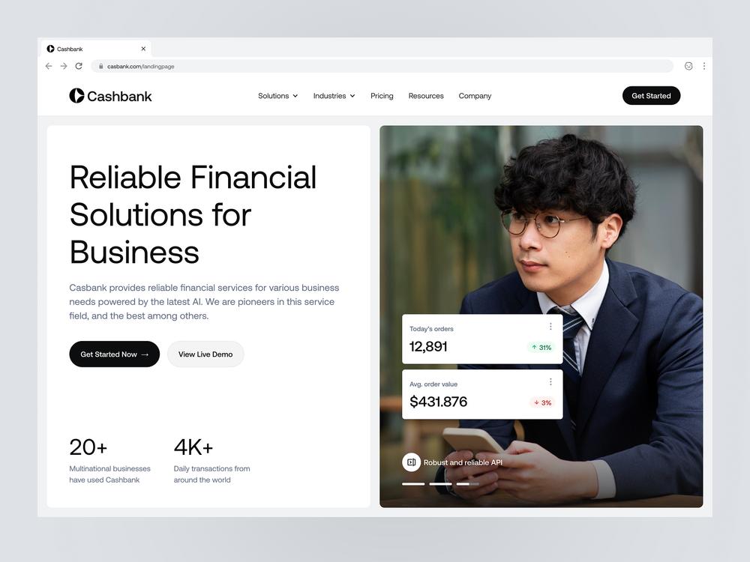
Task: Click the API icon beside Robust and reliable API
Action: tap(411, 462)
